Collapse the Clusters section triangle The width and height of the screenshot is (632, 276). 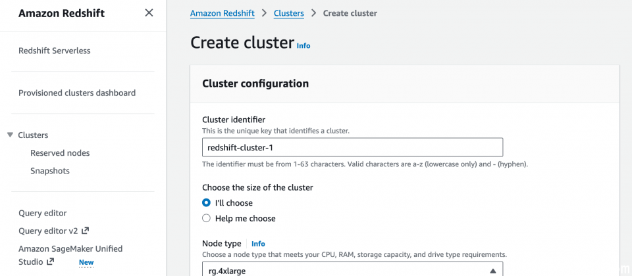point(11,135)
